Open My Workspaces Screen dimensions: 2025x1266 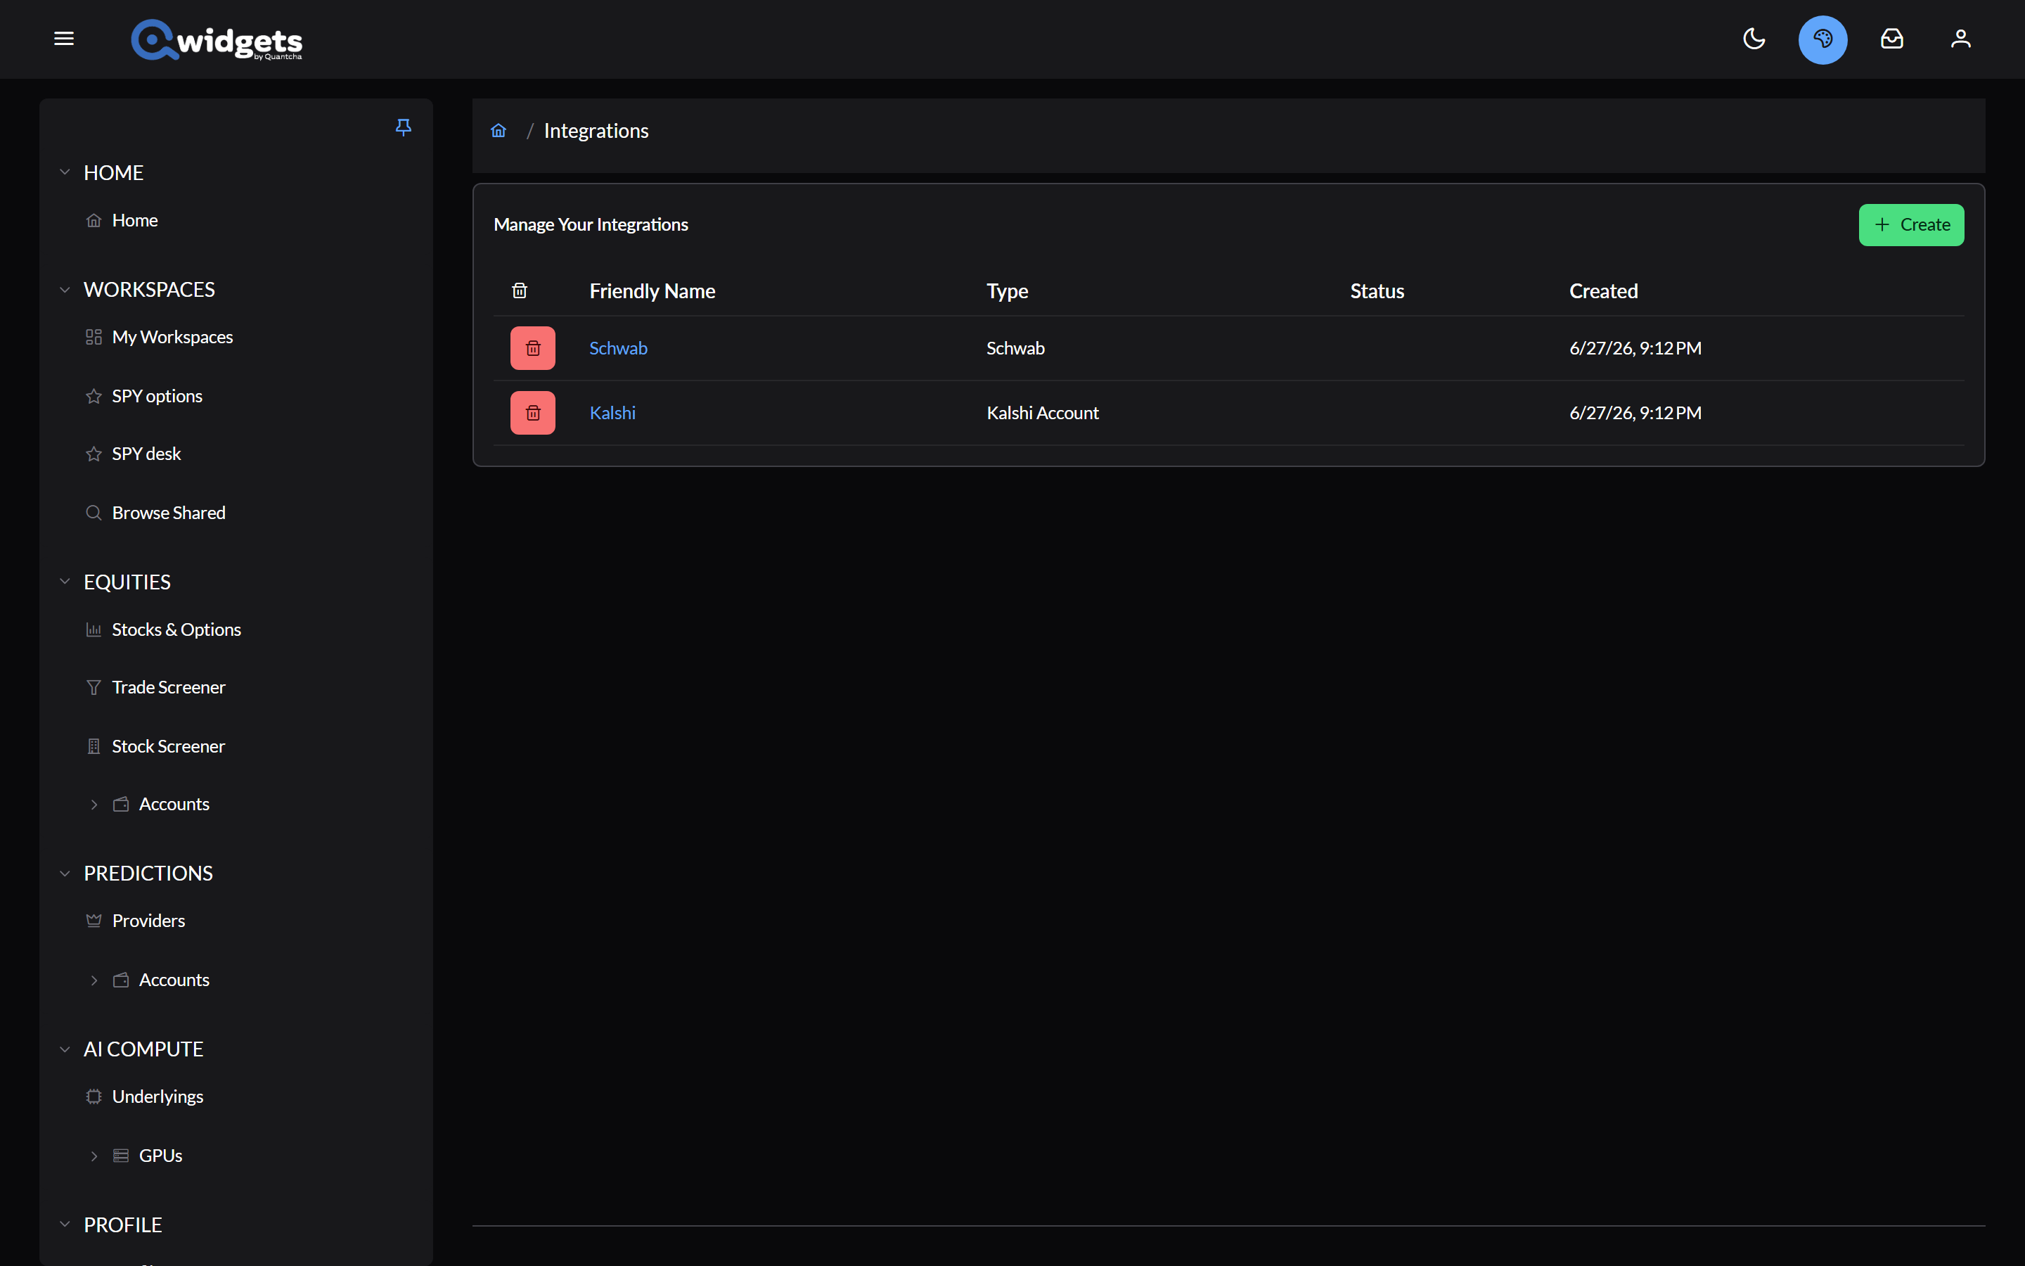click(x=172, y=337)
